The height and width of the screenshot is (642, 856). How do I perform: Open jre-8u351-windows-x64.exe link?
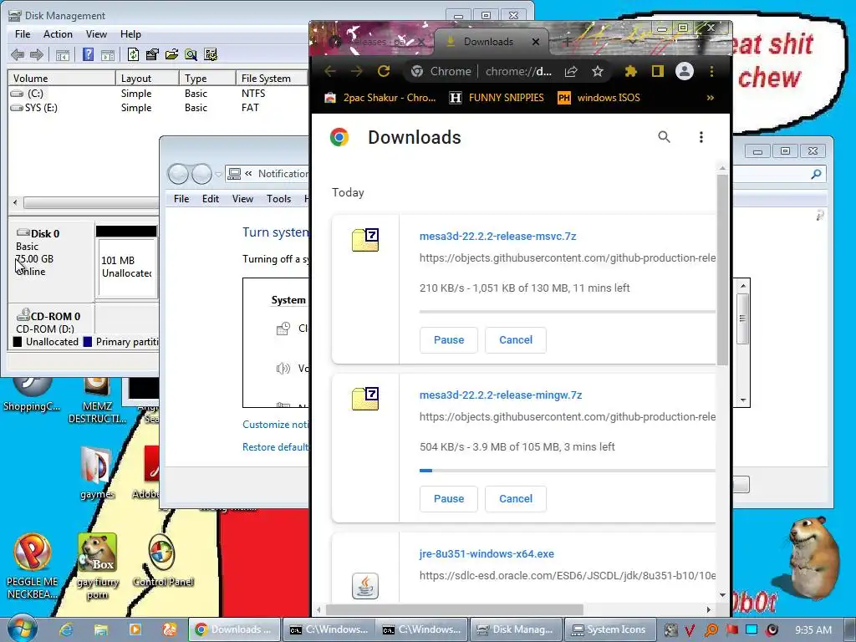coord(487,554)
